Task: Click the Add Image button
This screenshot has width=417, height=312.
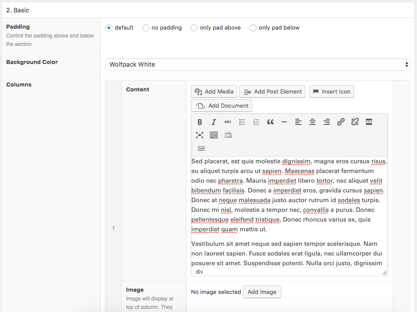Action: click(262, 292)
